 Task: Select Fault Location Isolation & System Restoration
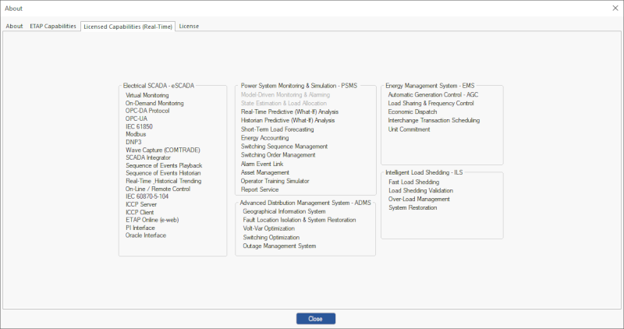(x=300, y=220)
